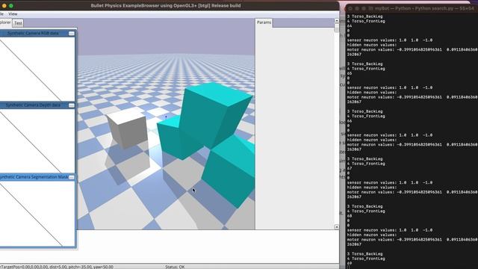
Task: Click the gray cube in the 3D viewport
Action: (128, 128)
